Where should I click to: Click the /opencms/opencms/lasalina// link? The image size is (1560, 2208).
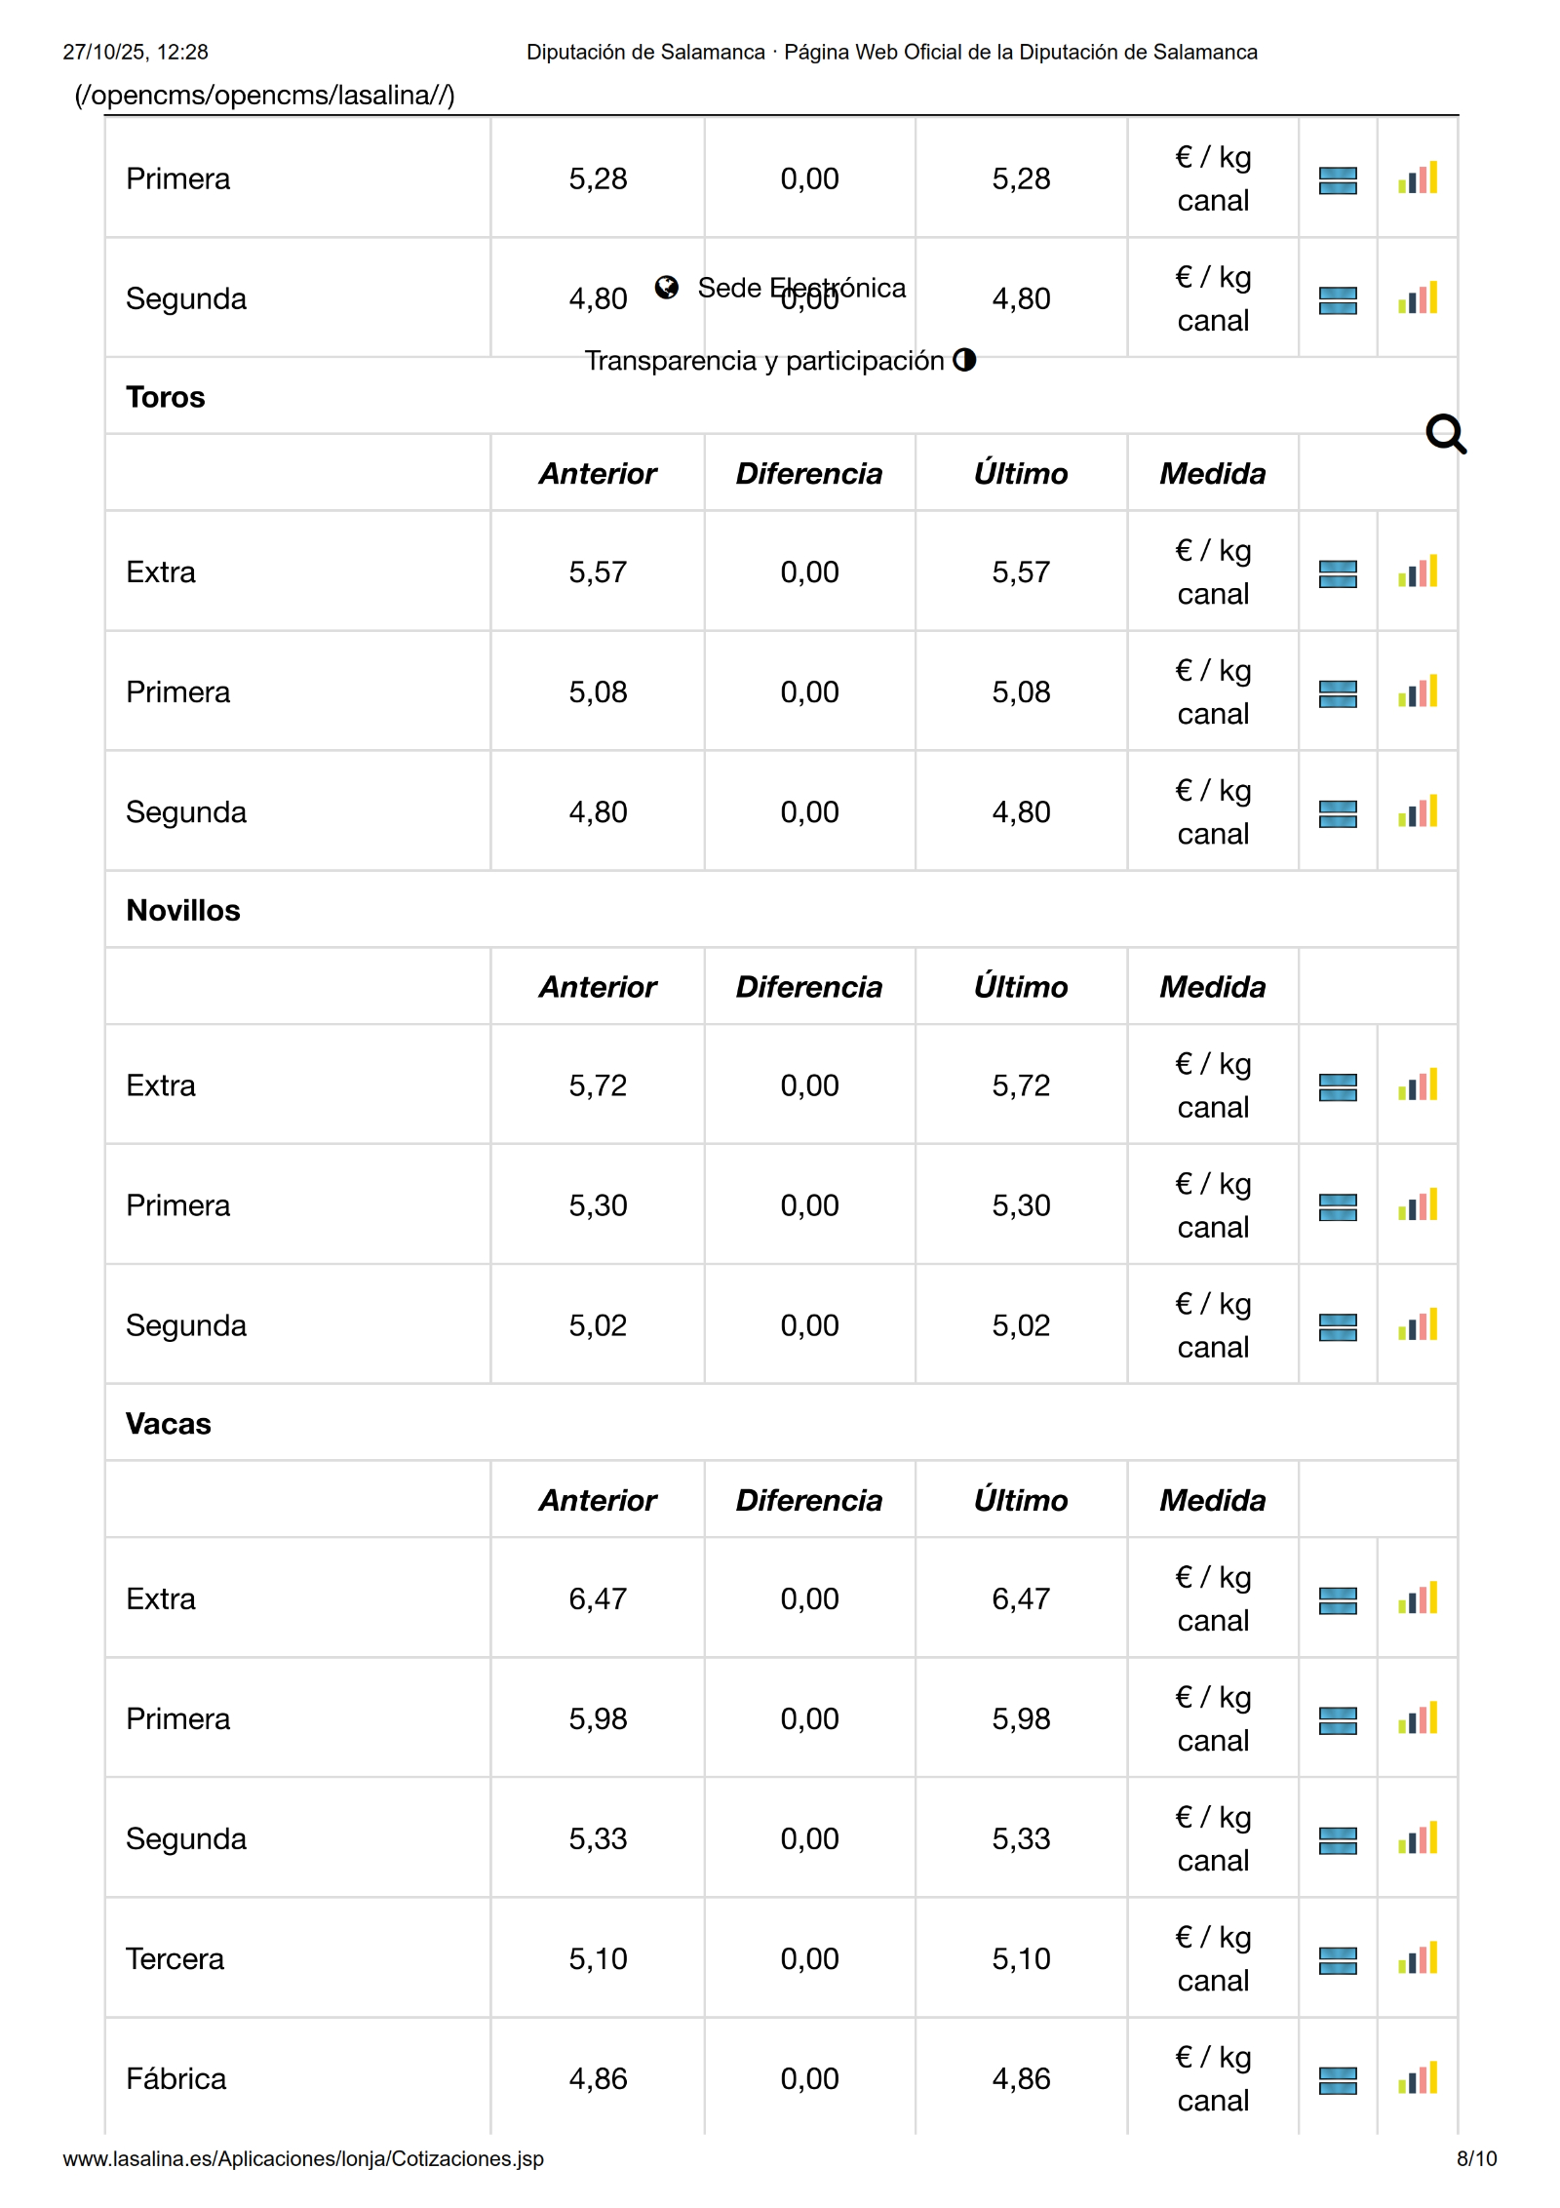point(264,96)
